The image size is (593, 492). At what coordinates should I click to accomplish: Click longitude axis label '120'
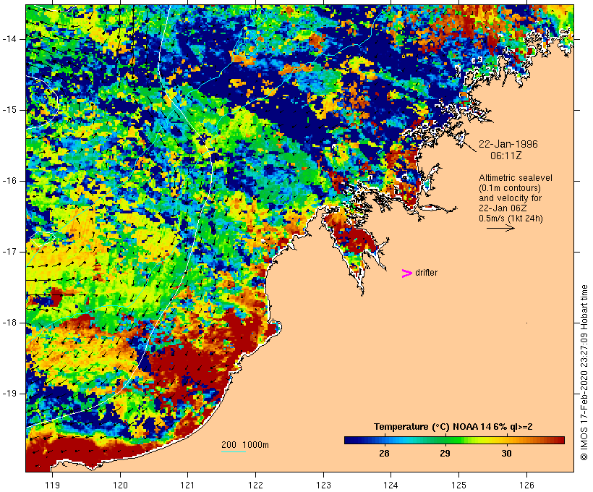(120, 485)
